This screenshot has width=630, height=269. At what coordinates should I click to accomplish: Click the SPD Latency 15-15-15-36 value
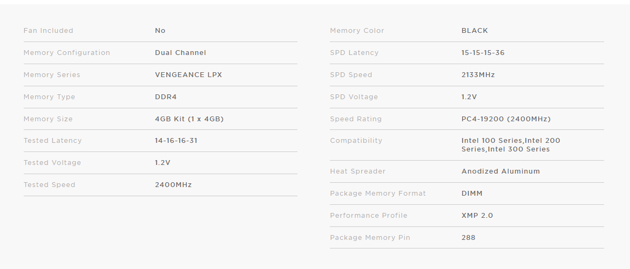click(483, 53)
